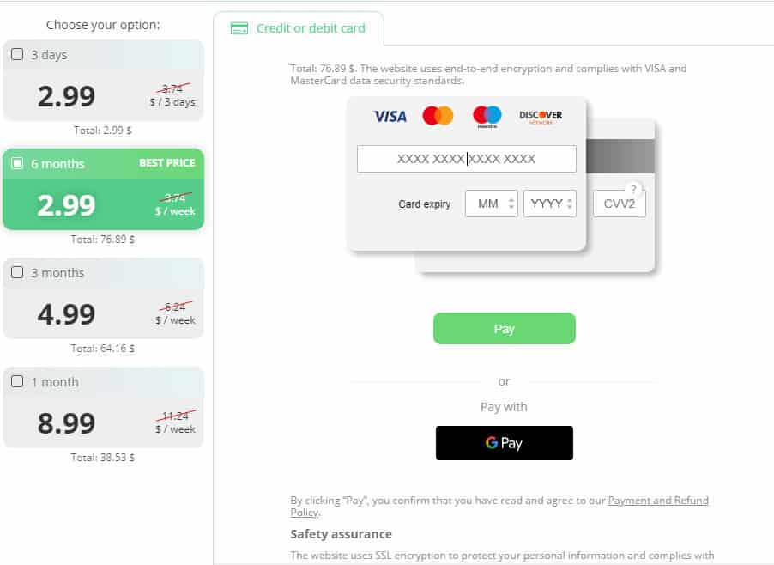
Task: Focus the card number input field
Action: (x=467, y=159)
